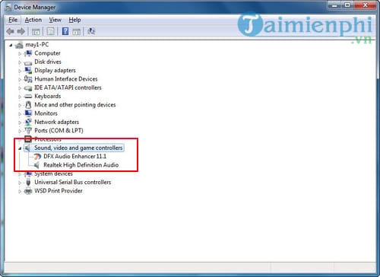Image resolution: width=380 pixels, height=277 pixels.
Task: Click the Keyboards icon
Action: (28, 97)
